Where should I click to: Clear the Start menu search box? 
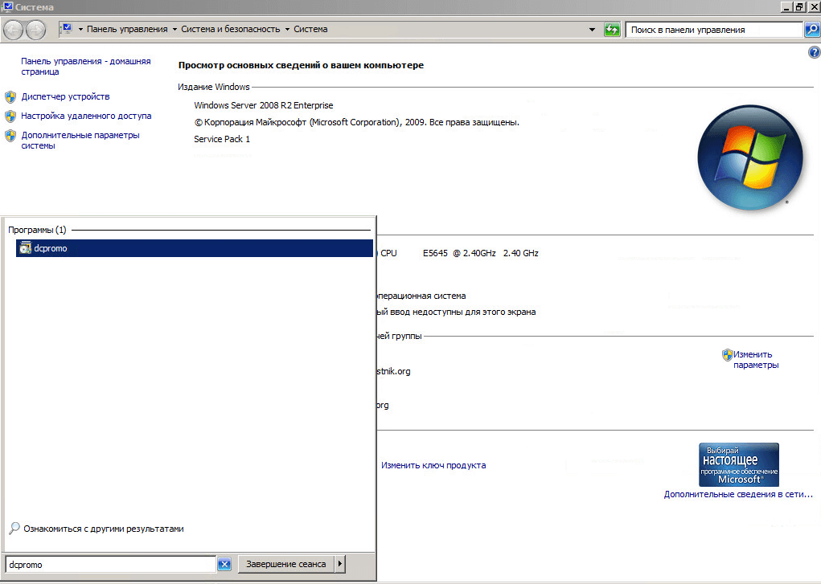point(224,564)
